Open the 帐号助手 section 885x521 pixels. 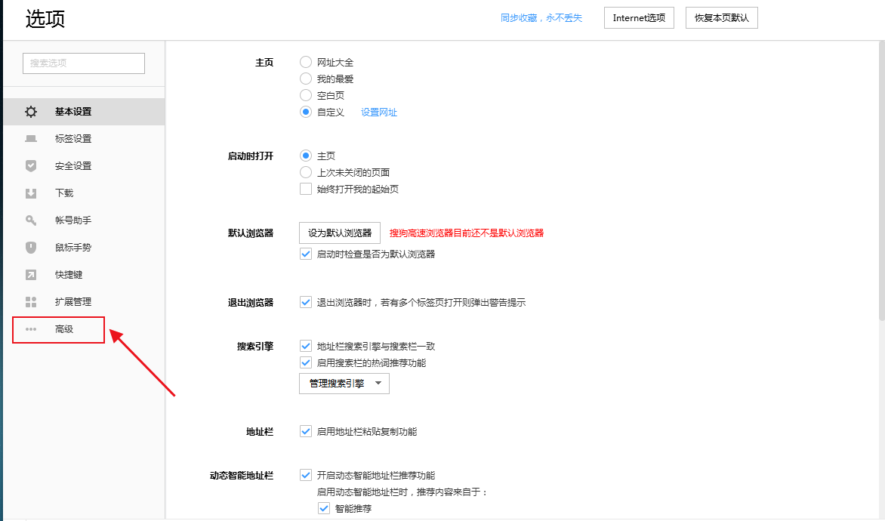click(x=84, y=220)
